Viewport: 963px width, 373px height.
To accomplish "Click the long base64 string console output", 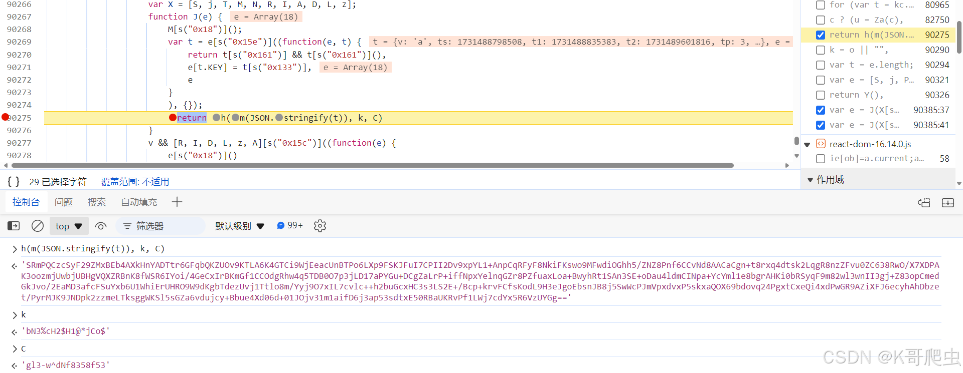I will tap(480, 281).
